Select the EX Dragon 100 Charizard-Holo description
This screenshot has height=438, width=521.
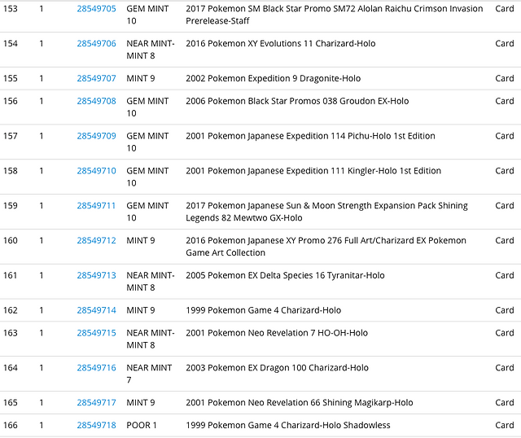(x=277, y=368)
